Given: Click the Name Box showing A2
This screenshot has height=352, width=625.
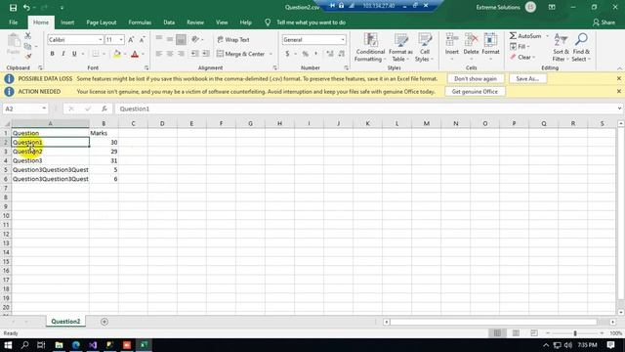Looking at the screenshot, I should [x=25, y=109].
